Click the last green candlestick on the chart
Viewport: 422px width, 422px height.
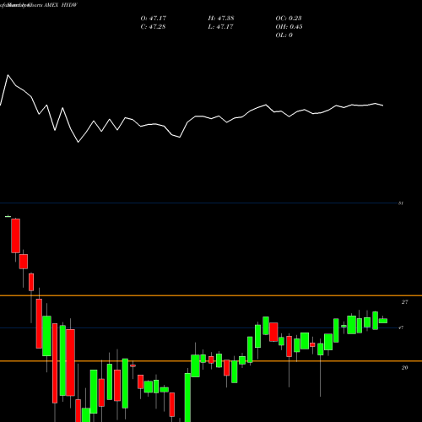coord(383,321)
